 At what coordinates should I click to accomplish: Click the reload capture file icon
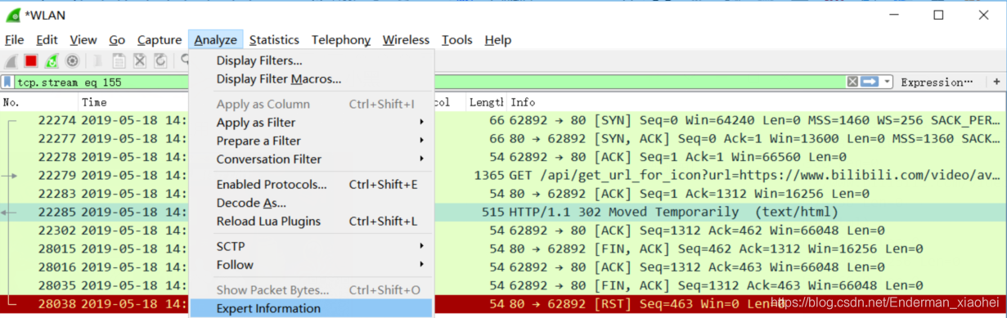click(160, 60)
